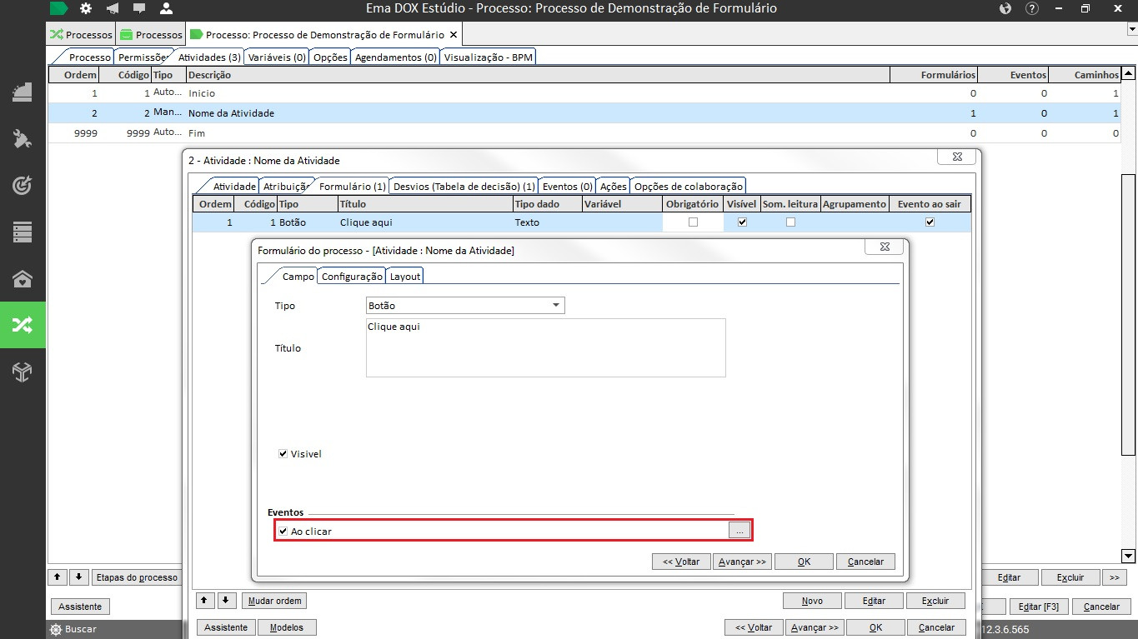The width and height of the screenshot is (1138, 639).
Task: Click into the Título text area
Action: coord(545,347)
